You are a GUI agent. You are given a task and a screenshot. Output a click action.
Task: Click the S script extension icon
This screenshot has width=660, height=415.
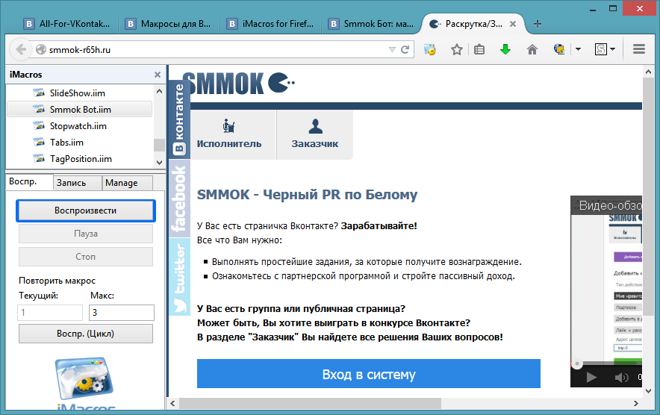[601, 50]
